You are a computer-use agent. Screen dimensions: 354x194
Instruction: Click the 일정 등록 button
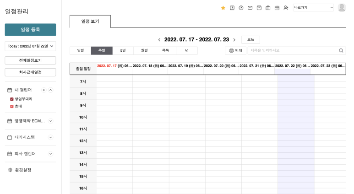tap(30, 30)
